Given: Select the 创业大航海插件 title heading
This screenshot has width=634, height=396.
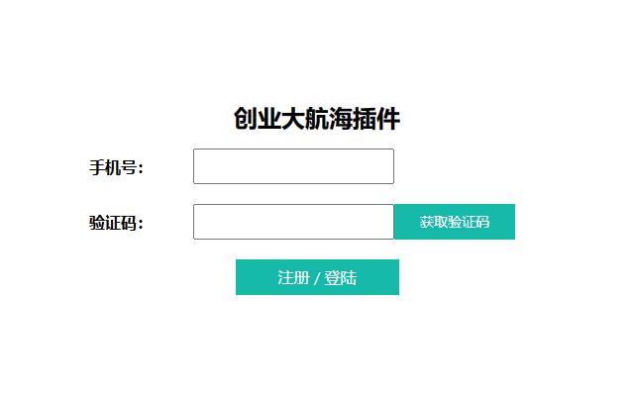Looking at the screenshot, I should [317, 120].
